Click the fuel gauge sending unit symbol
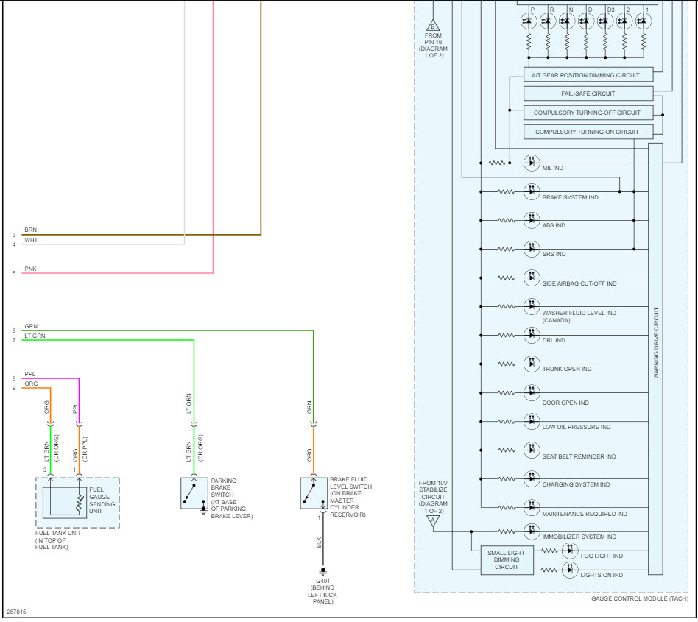This screenshot has width=698, height=622. click(65, 503)
